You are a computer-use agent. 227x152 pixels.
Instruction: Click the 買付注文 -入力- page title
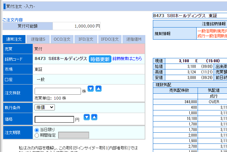21,7
